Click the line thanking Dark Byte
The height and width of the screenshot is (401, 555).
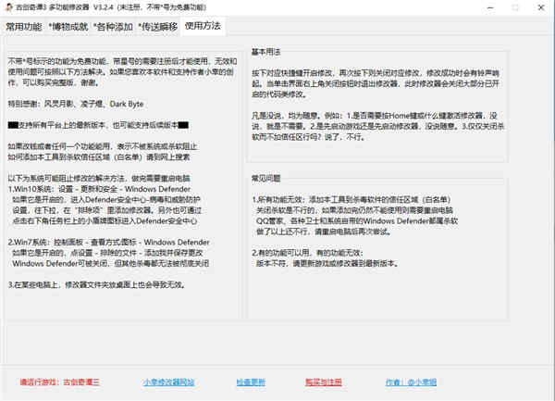click(x=76, y=104)
